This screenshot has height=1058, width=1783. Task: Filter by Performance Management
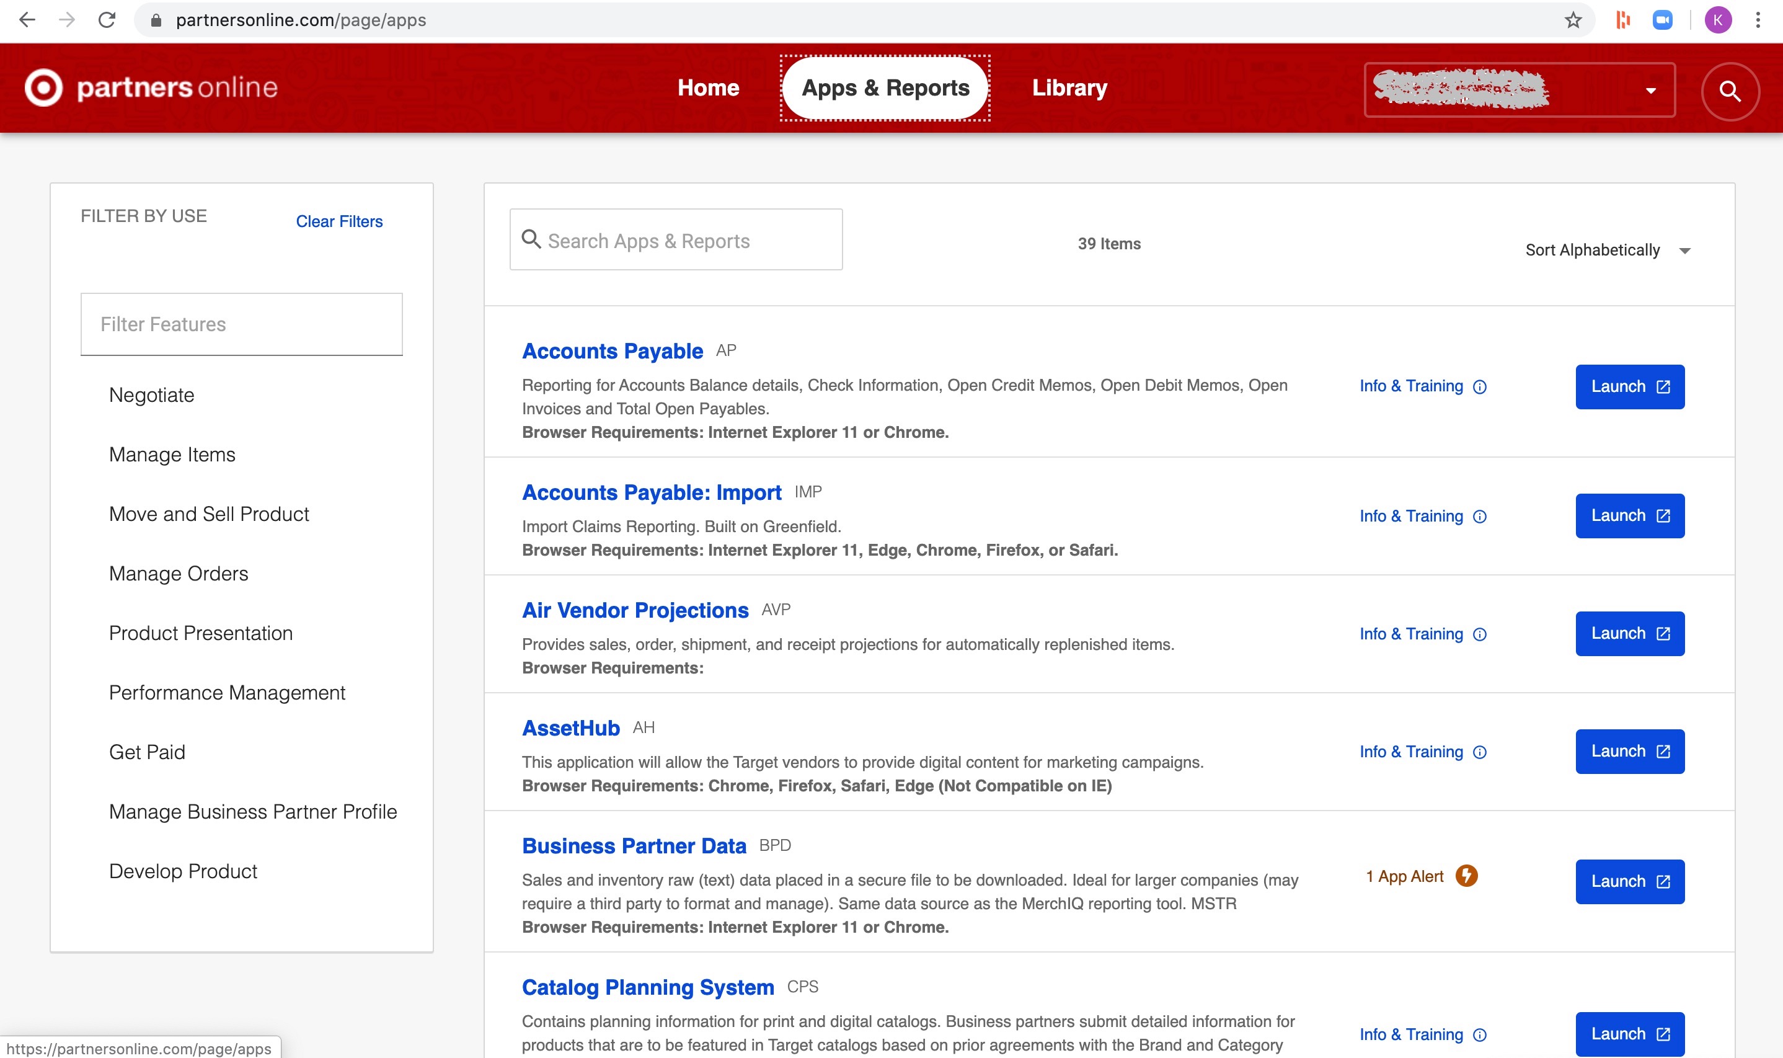pos(227,692)
